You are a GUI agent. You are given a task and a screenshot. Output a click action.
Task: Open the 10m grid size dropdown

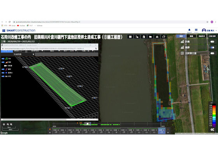(70, 51)
